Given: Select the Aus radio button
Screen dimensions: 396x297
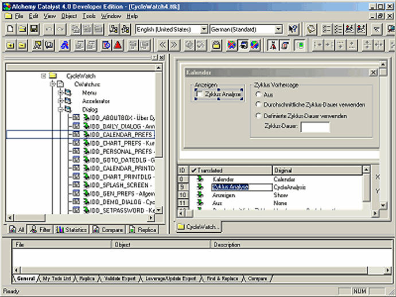Looking at the screenshot, I should (x=258, y=95).
